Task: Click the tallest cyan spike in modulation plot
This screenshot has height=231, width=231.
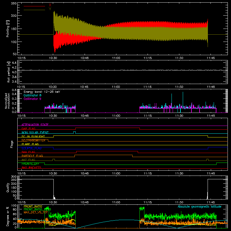Action: (x=183, y=100)
